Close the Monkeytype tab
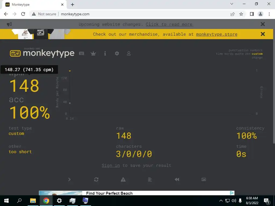275x206 pixels. click(62, 5)
